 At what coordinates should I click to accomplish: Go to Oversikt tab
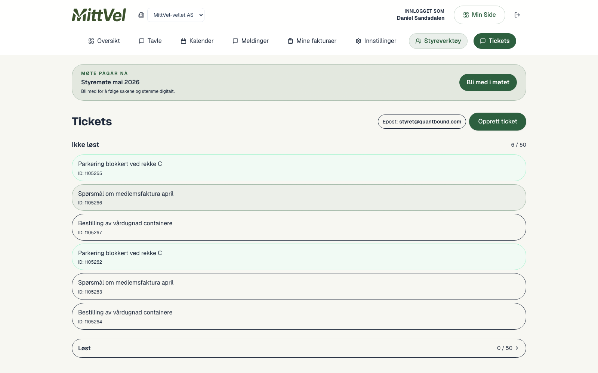click(104, 41)
